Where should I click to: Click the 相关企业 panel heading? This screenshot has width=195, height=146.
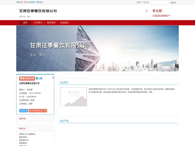[x=22, y=128]
